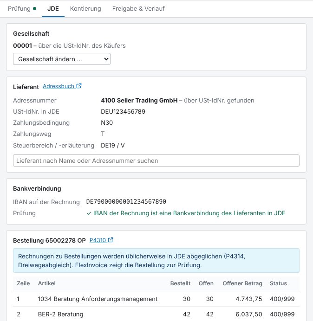Screen dimensions: 313x321
Task: Click Steuerbereich value DE19 / V
Action: coord(113,145)
